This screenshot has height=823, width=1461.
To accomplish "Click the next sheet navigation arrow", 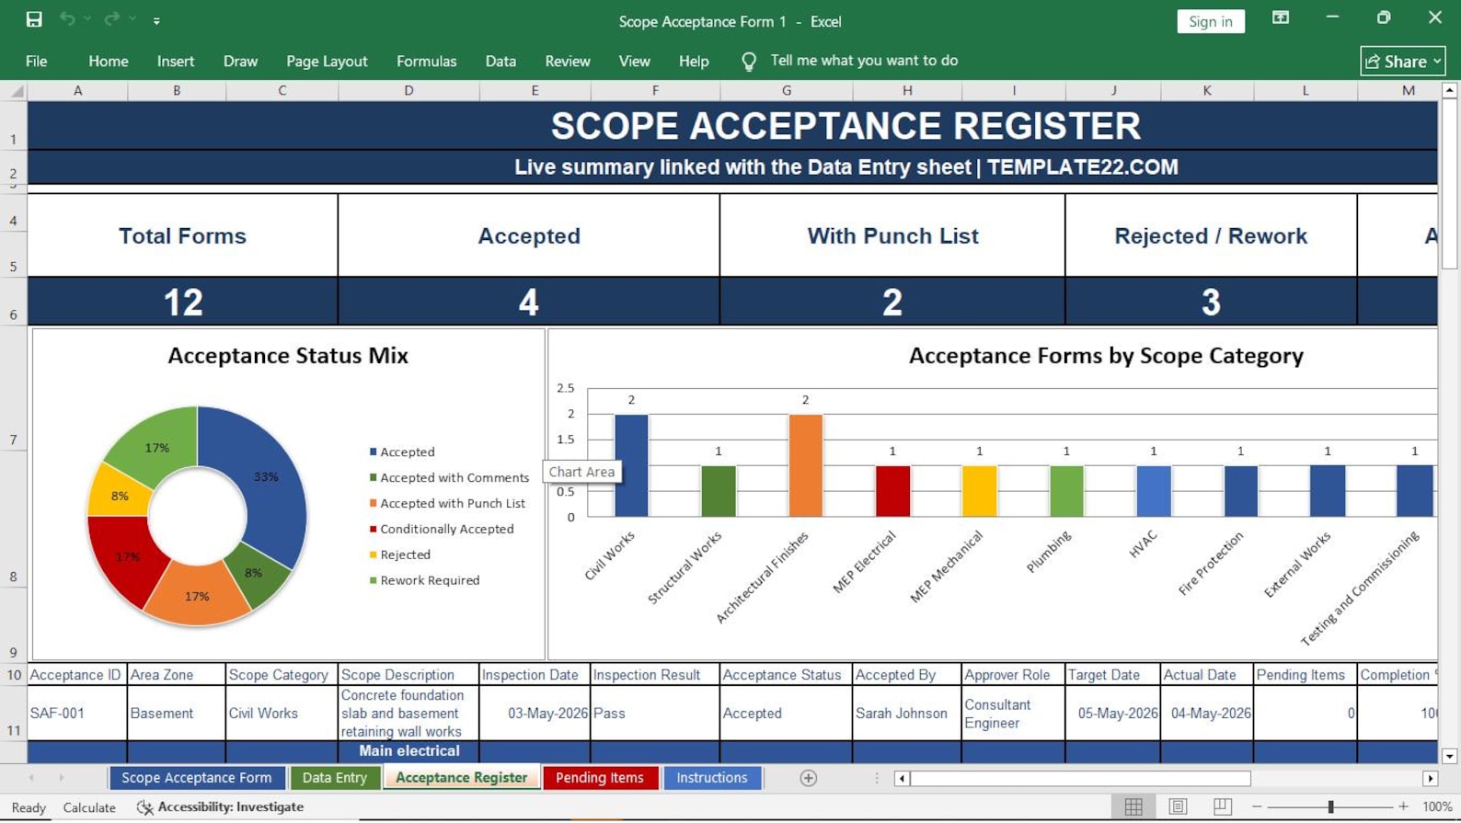I will click(61, 778).
